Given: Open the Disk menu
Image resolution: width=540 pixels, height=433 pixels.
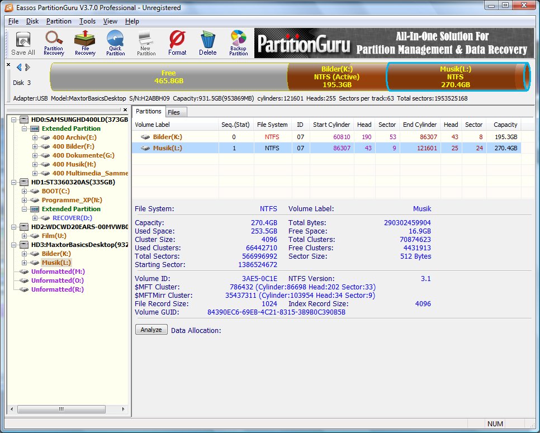Looking at the screenshot, I should point(32,21).
